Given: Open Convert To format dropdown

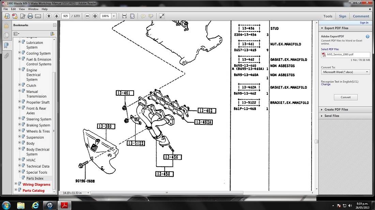Looking at the screenshot, I should (346, 72).
